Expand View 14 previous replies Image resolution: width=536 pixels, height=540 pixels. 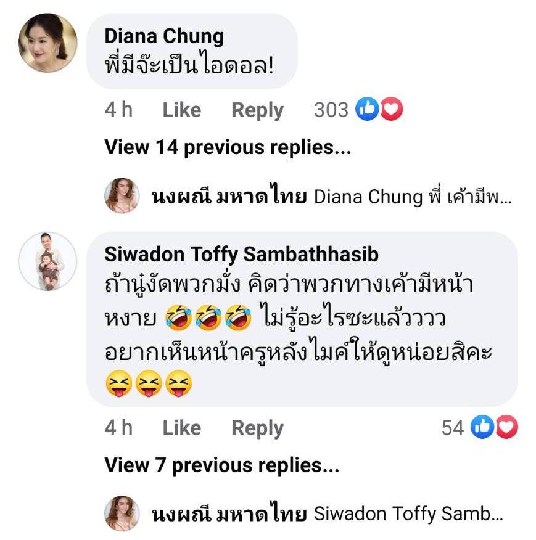coord(228,147)
